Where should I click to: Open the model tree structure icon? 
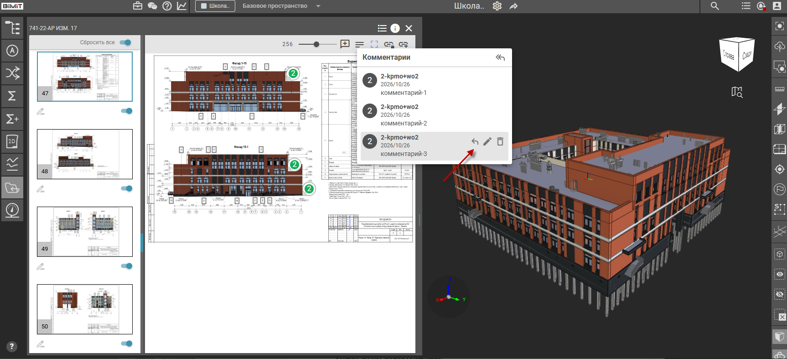click(12, 28)
